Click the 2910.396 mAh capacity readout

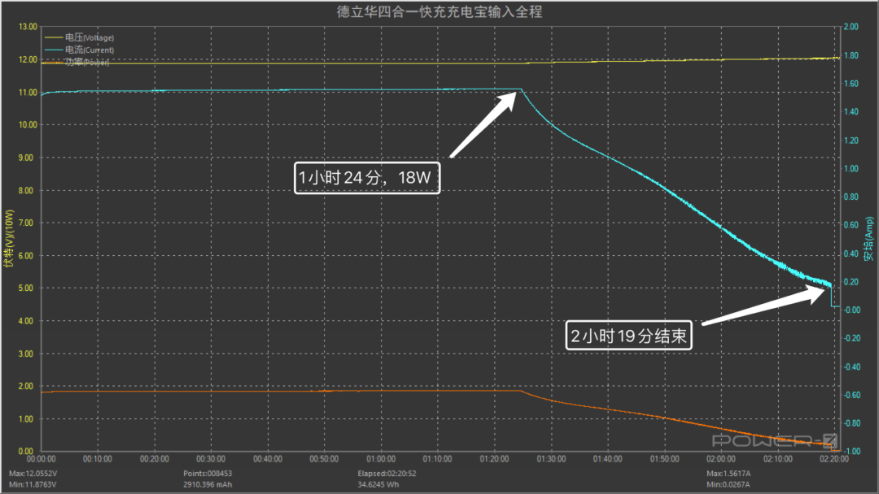(208, 484)
